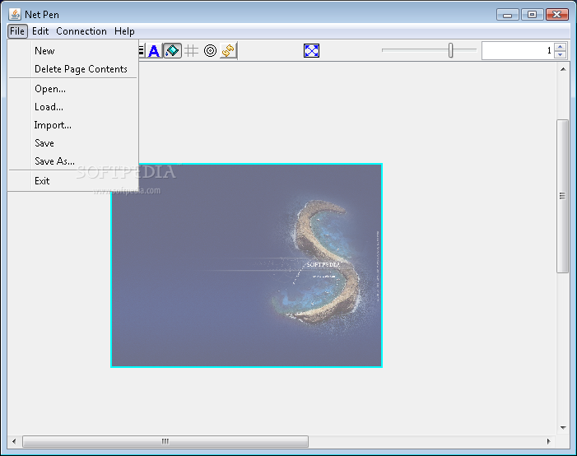Click the horizontal scrollbar thumb
Image resolution: width=577 pixels, height=456 pixels.
pyautogui.click(x=165, y=441)
